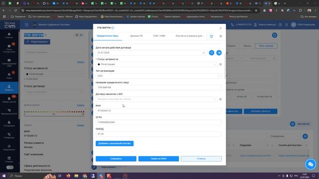Viewport: 319px width, 179px height.
Task: Click the Edit button under ТПК-ВИРУМ
Action: [x=37, y=42]
